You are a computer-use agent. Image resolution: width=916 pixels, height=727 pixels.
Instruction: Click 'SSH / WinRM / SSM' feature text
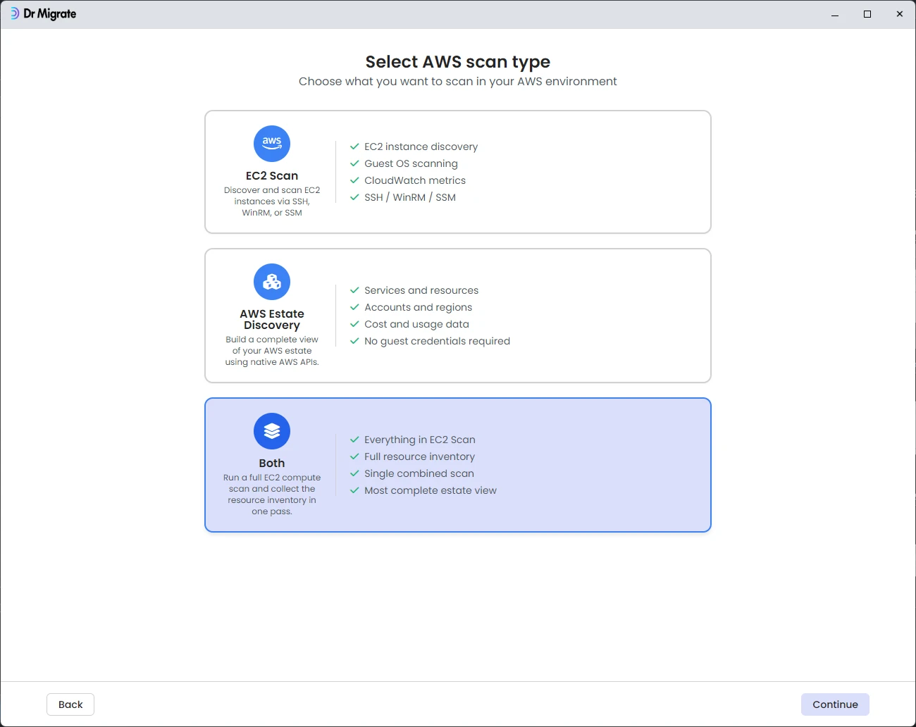(x=410, y=197)
